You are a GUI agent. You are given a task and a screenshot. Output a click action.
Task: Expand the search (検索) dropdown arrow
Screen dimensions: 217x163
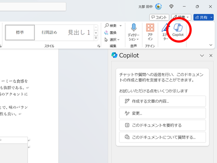tap(121, 26)
